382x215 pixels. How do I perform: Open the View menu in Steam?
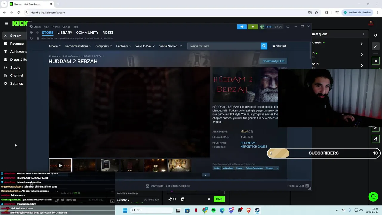(x=46, y=27)
